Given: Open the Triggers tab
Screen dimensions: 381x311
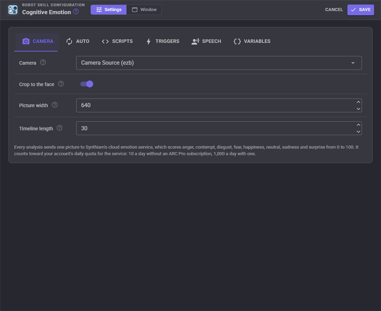Looking at the screenshot, I should [163, 41].
